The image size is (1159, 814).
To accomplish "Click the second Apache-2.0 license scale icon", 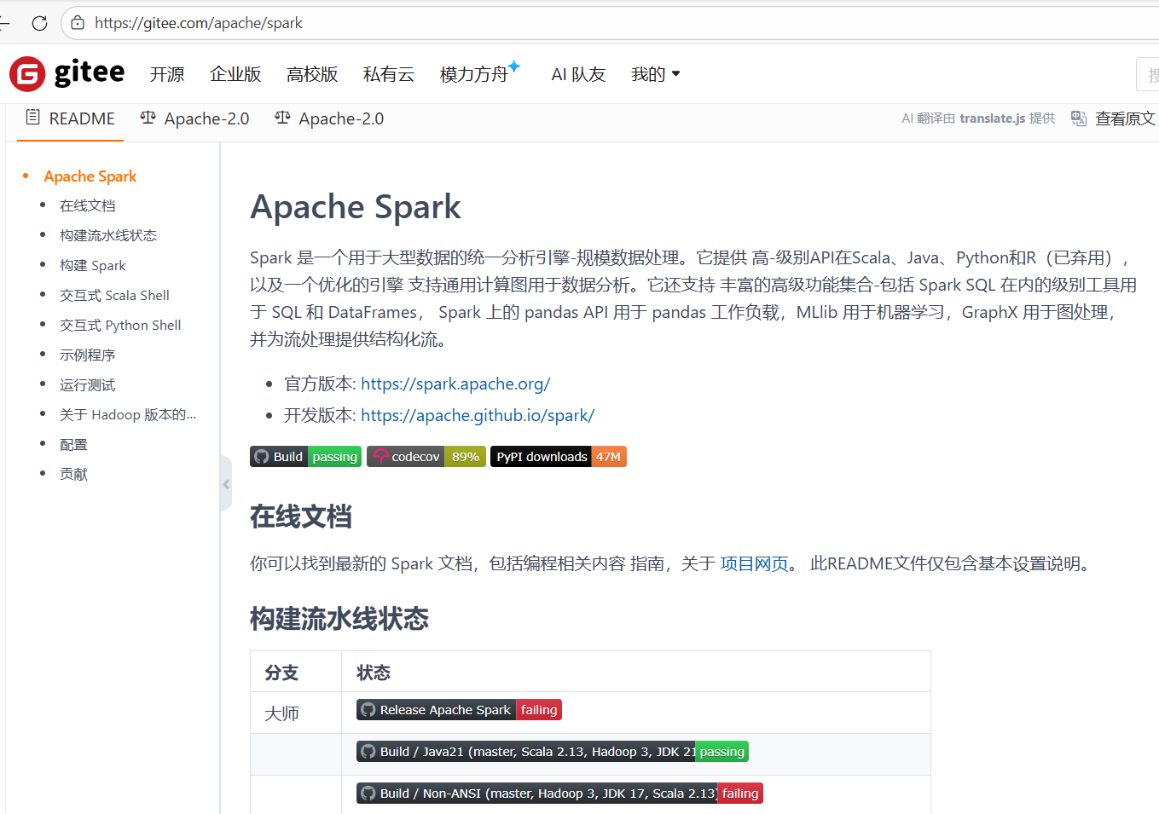I will [282, 118].
